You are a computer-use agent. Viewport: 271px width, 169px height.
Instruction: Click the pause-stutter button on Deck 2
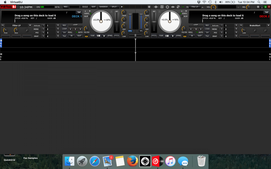167,36
